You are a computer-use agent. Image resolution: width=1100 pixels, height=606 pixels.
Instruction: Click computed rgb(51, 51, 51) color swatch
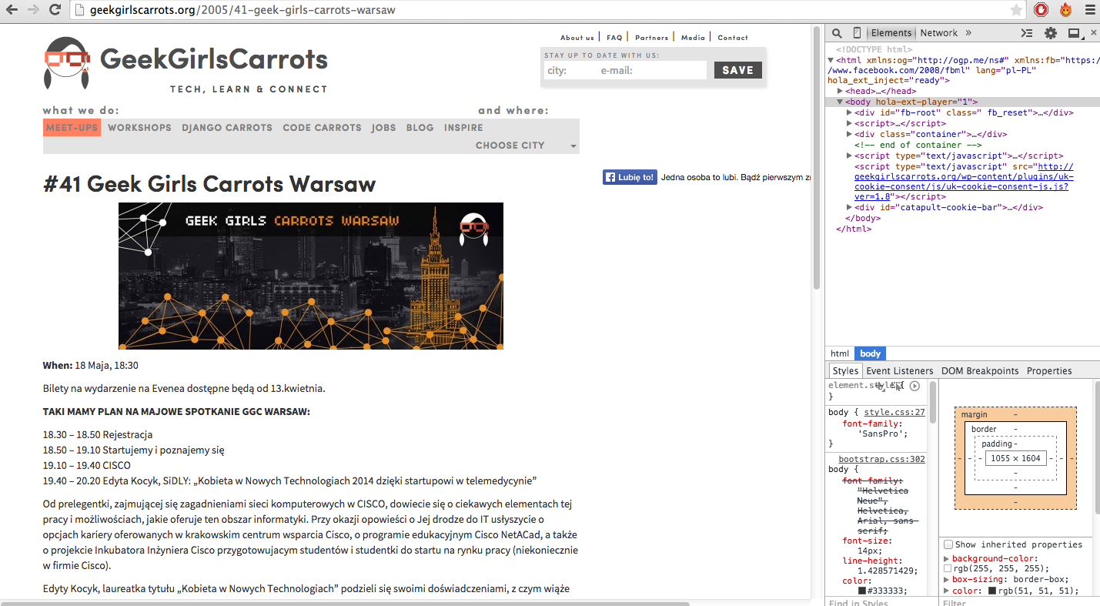click(991, 591)
